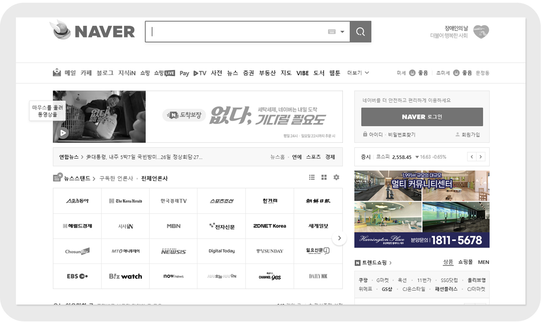Open Biz watch press tile

(125, 276)
